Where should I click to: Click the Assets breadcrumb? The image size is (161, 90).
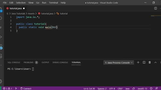point(31,13)
